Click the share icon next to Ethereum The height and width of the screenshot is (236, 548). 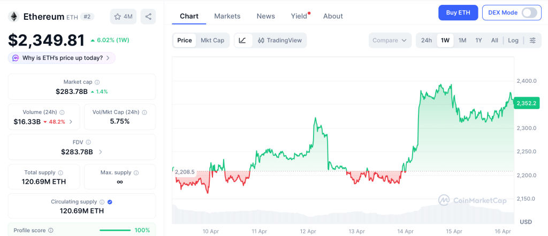(148, 17)
